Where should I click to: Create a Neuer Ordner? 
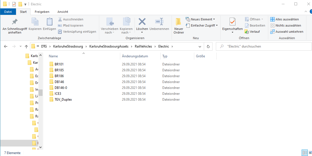click(x=179, y=26)
